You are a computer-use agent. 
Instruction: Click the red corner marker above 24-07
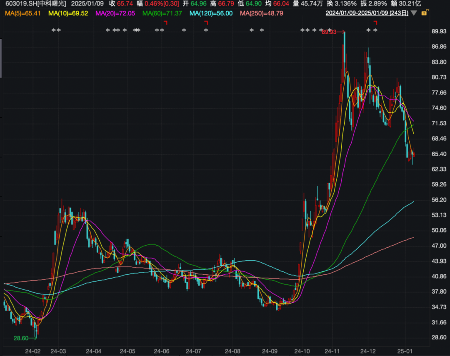click(206, 22)
